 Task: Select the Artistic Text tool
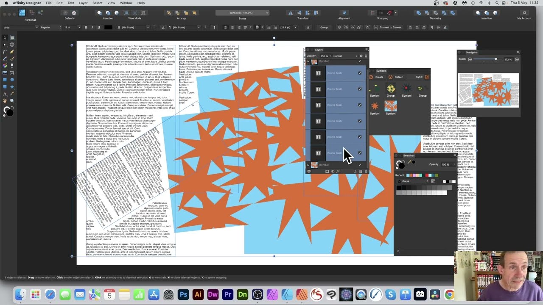(x=5, y=94)
